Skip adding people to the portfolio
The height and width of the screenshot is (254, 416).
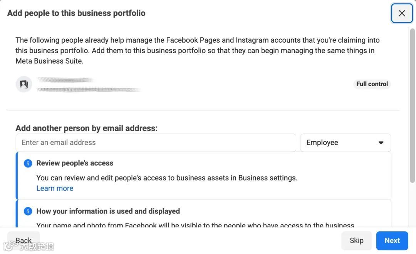[356, 241]
